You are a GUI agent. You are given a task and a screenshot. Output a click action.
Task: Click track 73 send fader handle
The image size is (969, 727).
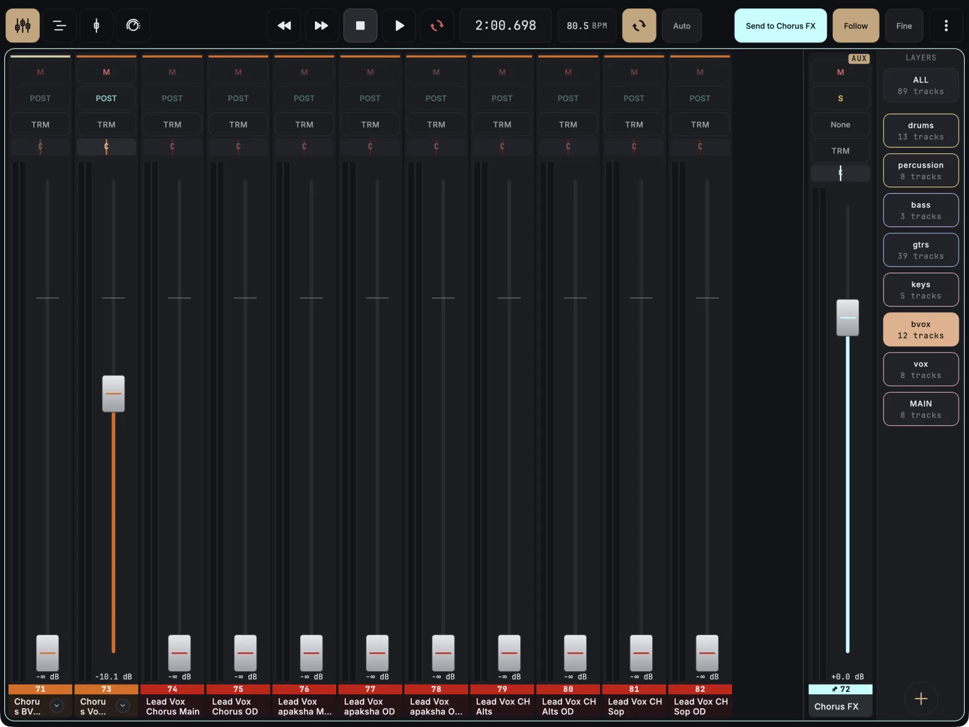click(x=113, y=394)
